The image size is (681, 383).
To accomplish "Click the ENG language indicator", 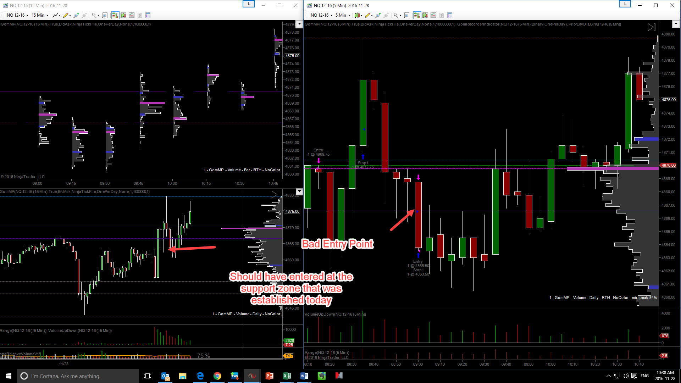I will [645, 376].
